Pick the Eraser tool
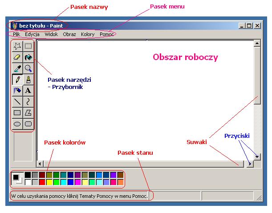Screen dimensions: 272x213 click(17, 57)
